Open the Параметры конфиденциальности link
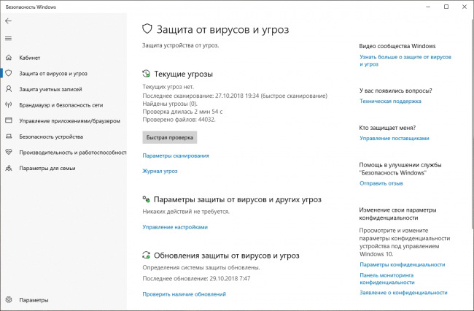Screen dimensions: 474x311 point(403,264)
